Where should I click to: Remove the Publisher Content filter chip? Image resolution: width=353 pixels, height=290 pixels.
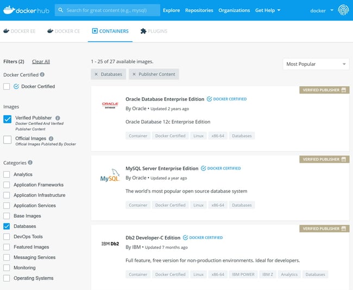[134, 74]
